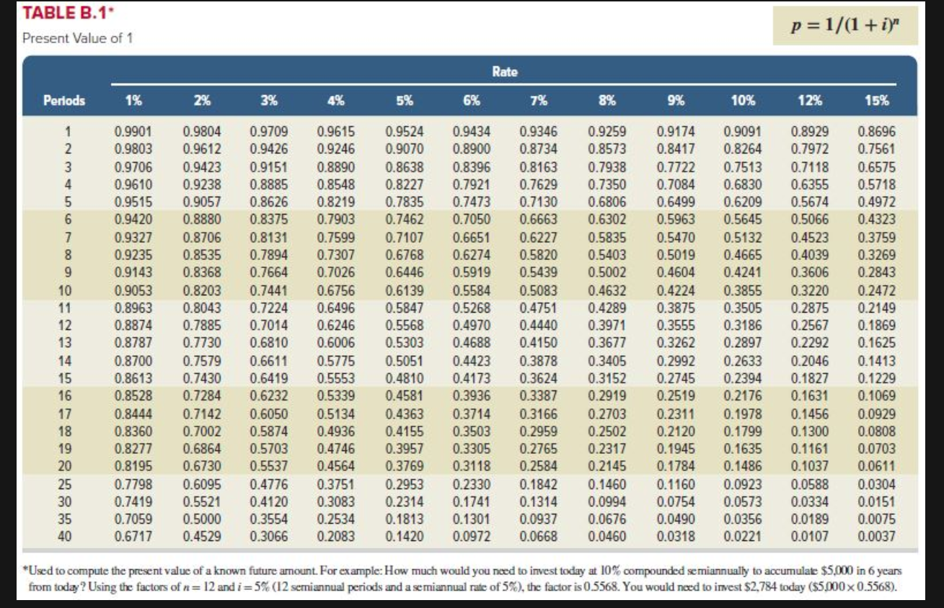
Task: Click value 0.3855 for 10 periods at 10%
Action: tap(743, 292)
